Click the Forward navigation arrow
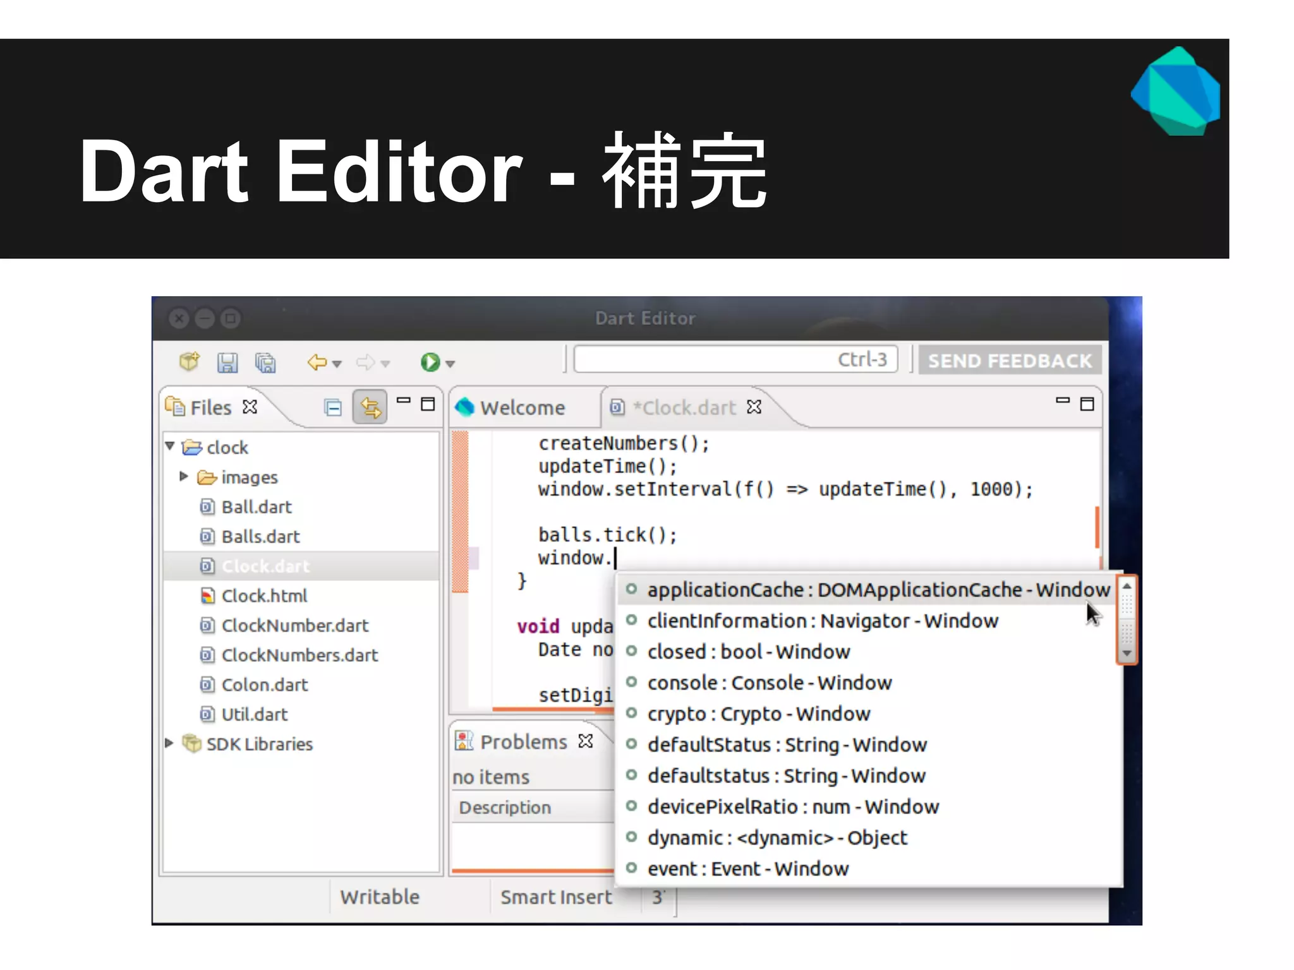This screenshot has height=970, width=1294. [x=365, y=362]
